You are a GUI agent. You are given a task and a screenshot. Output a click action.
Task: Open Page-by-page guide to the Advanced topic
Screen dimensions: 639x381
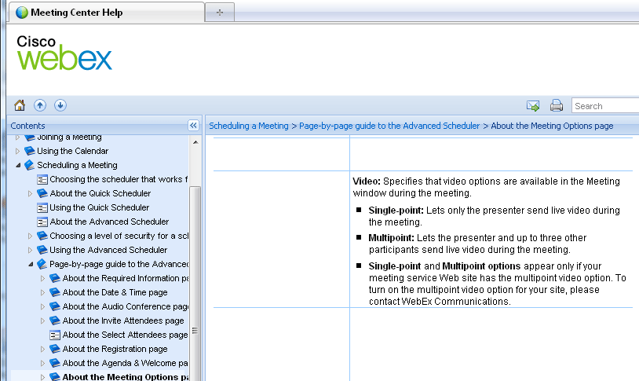click(x=119, y=264)
